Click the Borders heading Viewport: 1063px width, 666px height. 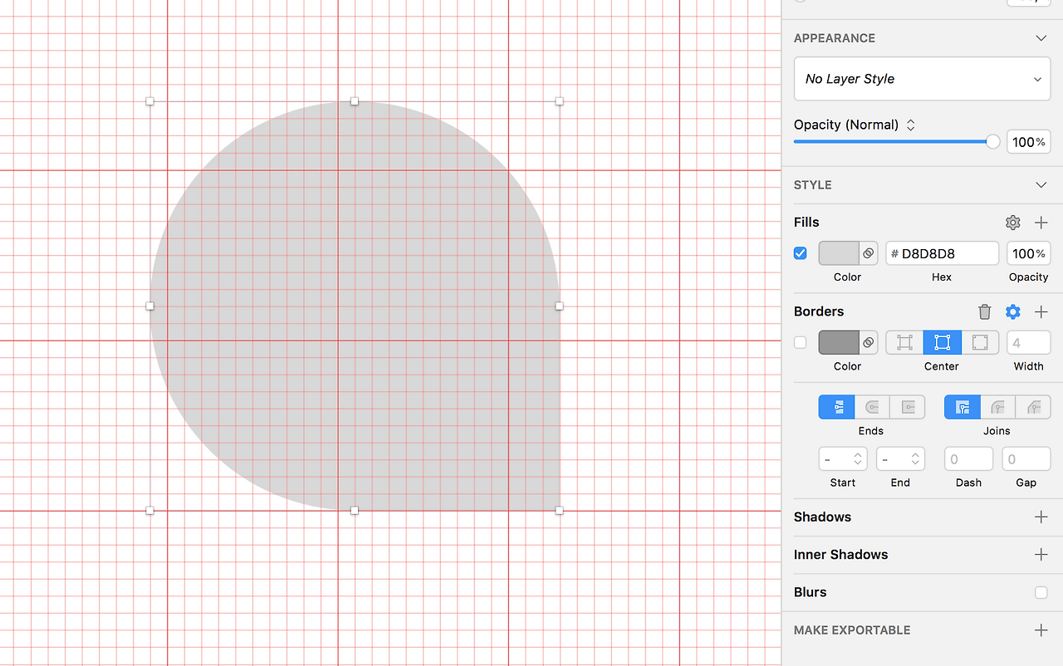coord(819,311)
